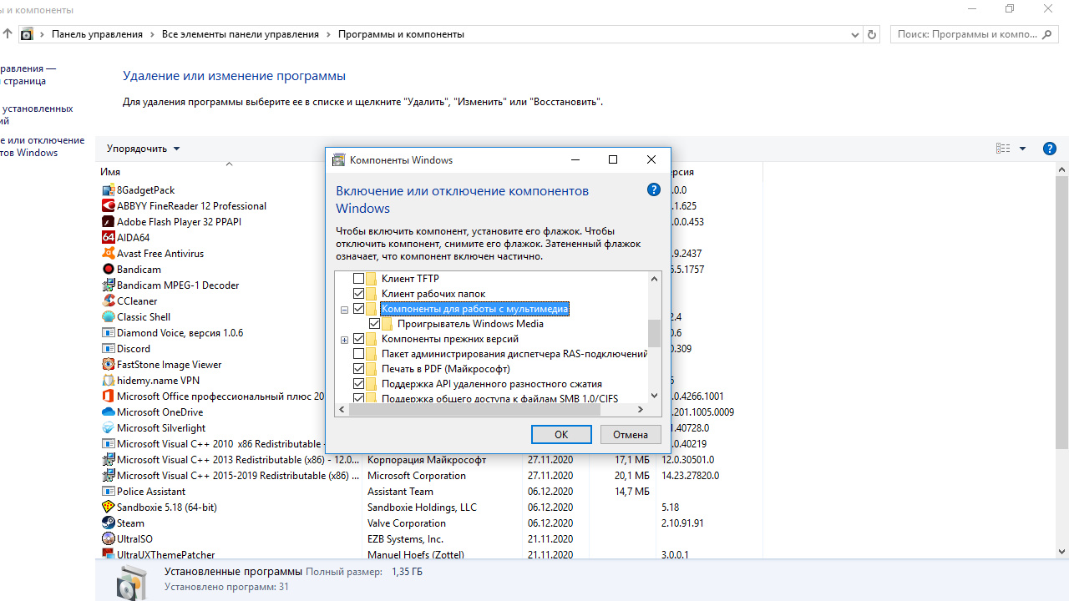Select Панель управления breadcrumb
The height and width of the screenshot is (601, 1069).
tap(97, 34)
